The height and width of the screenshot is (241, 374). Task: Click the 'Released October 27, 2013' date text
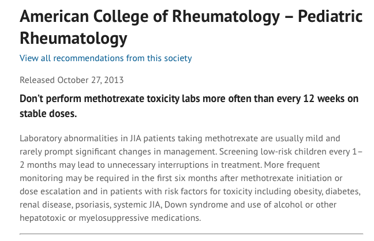pyautogui.click(x=72, y=80)
